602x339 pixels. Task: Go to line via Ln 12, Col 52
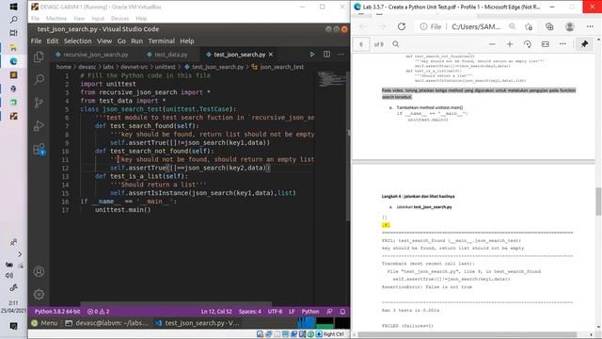click(216, 312)
